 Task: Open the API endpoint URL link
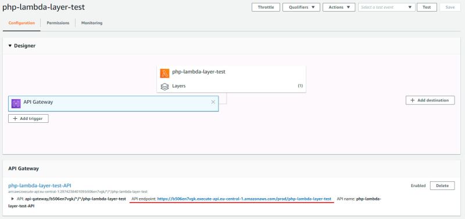coord(244,199)
